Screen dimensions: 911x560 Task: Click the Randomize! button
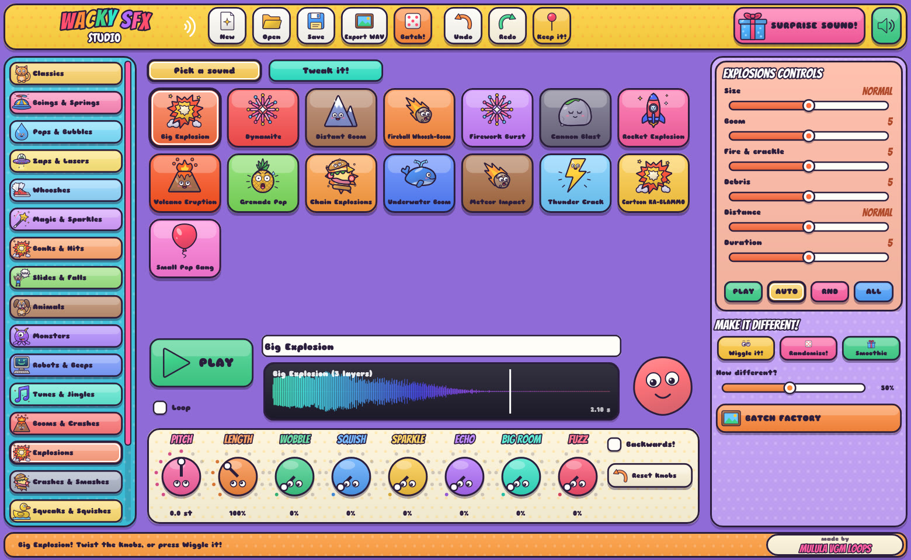(x=808, y=348)
